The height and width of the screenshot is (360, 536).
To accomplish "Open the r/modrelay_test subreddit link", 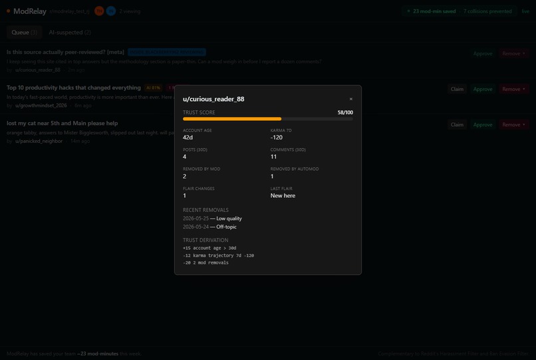I will coord(69,11).
